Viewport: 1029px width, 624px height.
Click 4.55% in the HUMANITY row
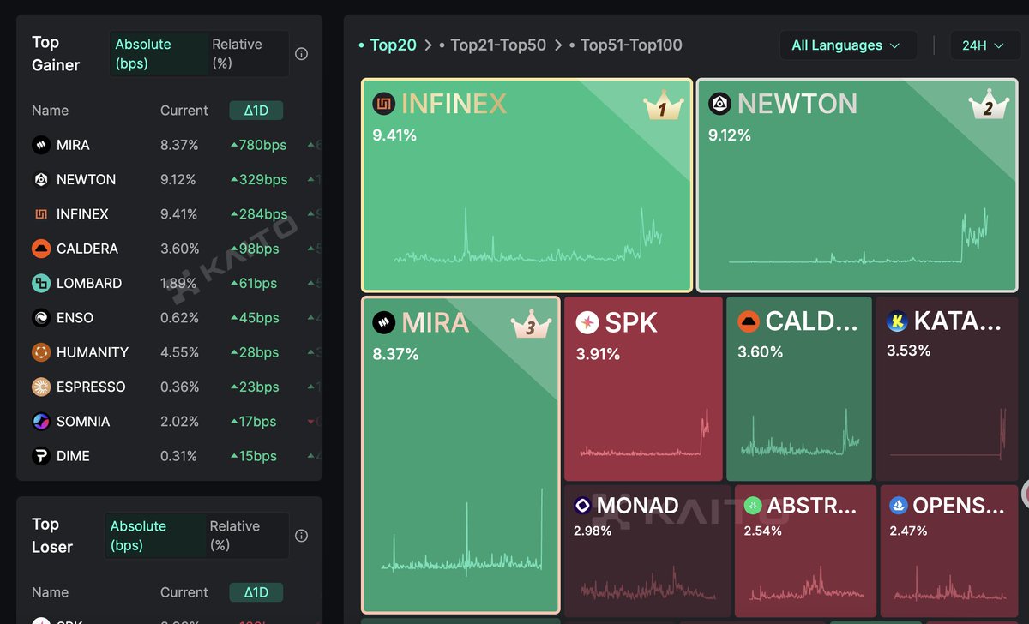[x=179, y=352]
